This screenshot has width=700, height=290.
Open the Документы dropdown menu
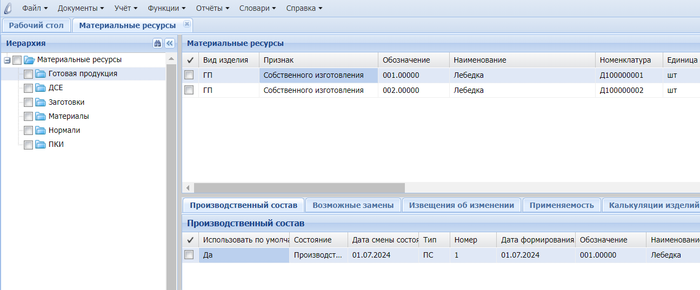(81, 8)
